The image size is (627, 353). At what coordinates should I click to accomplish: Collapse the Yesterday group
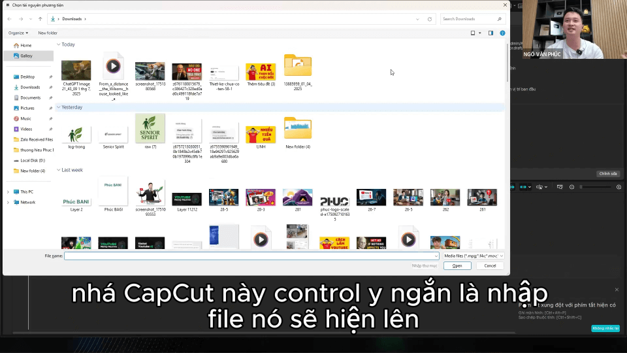click(x=58, y=107)
